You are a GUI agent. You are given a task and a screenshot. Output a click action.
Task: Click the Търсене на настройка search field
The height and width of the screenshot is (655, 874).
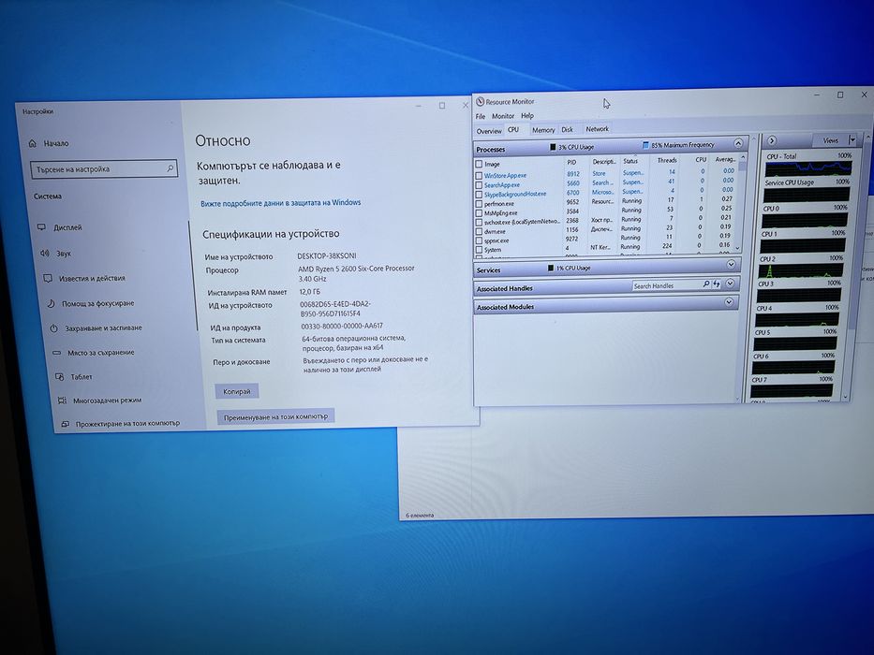[104, 168]
